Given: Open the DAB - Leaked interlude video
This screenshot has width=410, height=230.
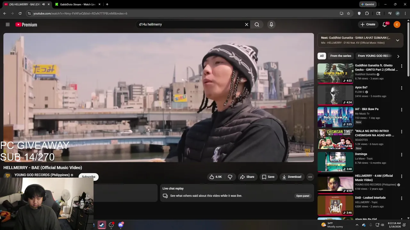Looking at the screenshot, I should click(x=335, y=205).
